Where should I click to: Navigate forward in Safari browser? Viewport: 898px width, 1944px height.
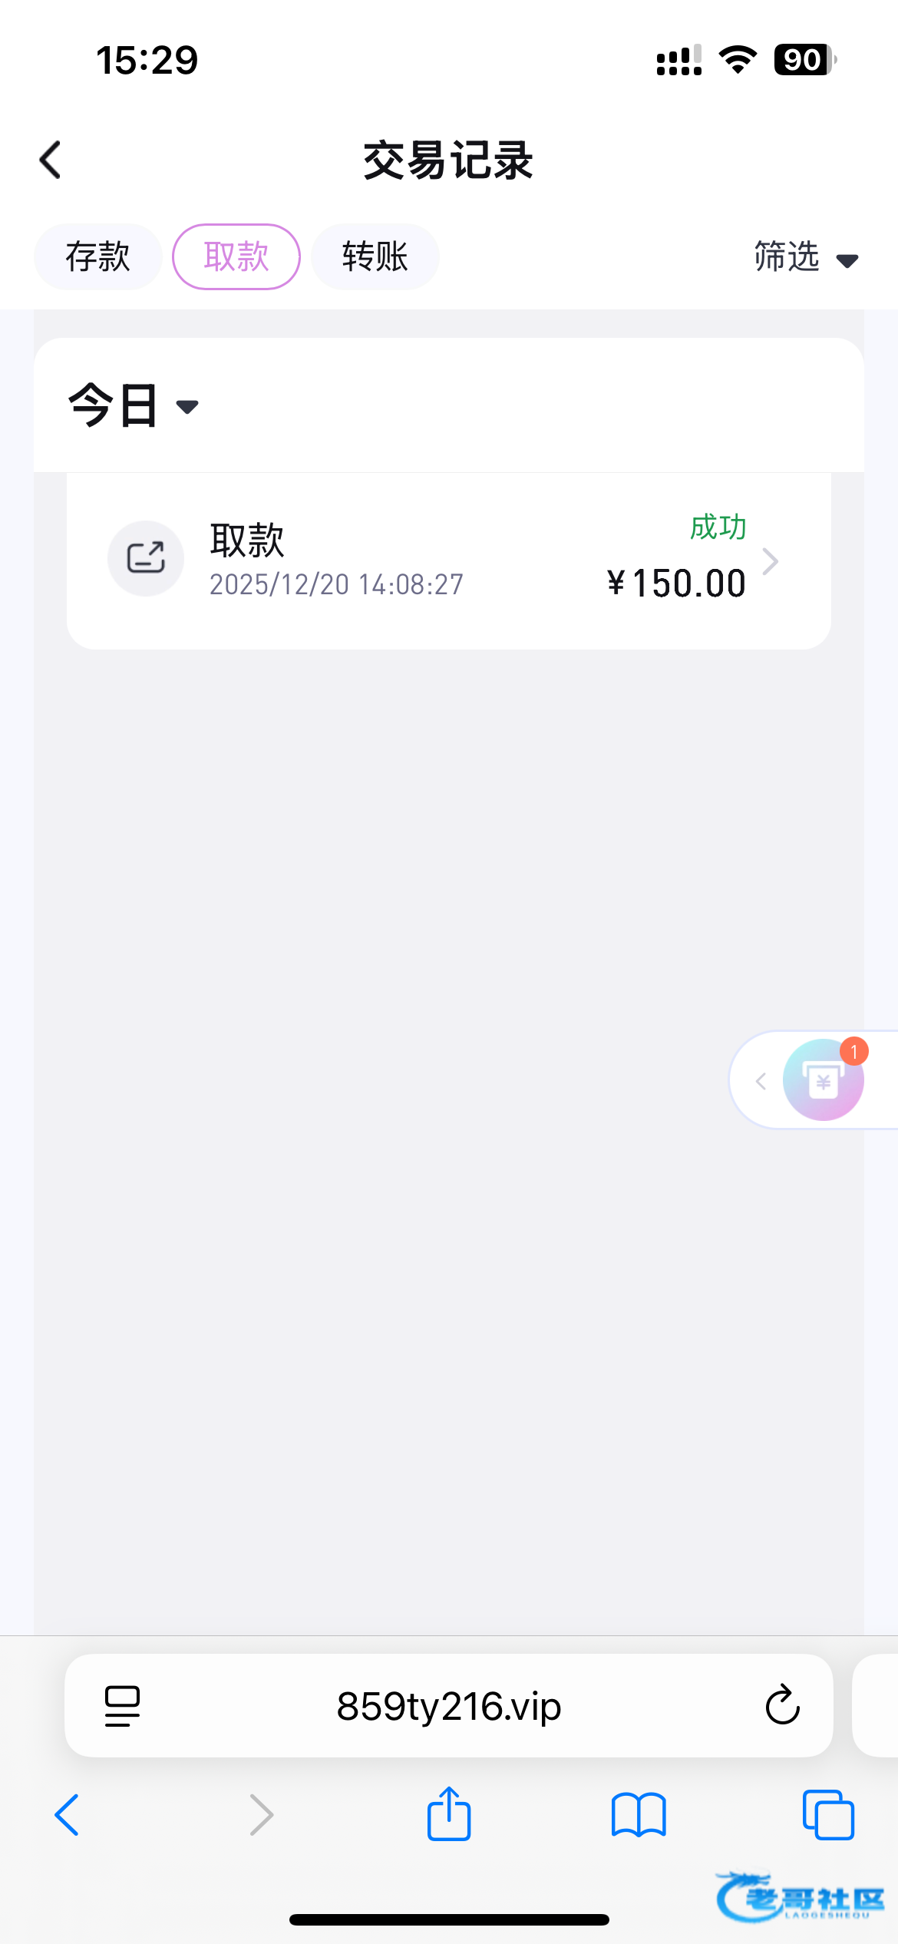coord(261,1815)
